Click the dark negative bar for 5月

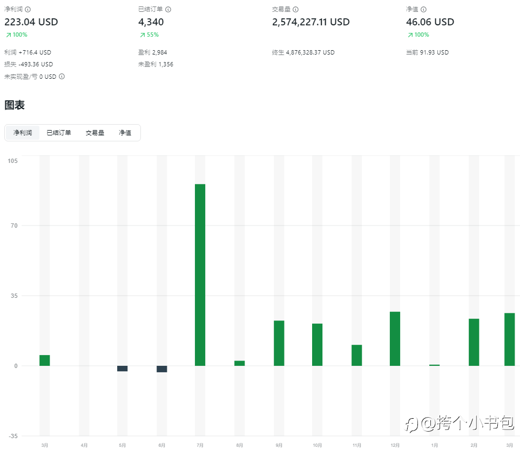click(123, 369)
